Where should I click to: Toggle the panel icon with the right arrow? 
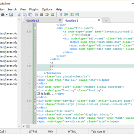coord(77,15)
